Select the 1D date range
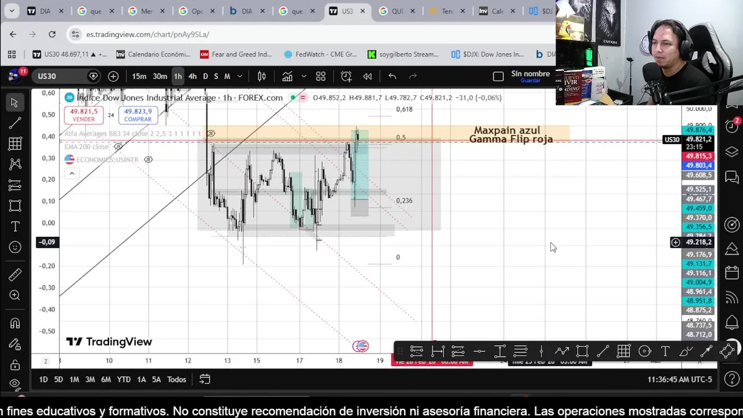This screenshot has width=743, height=418. point(44,380)
